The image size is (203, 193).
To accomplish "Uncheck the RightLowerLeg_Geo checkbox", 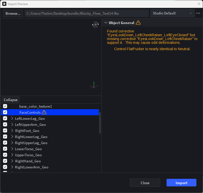I will [5, 137].
